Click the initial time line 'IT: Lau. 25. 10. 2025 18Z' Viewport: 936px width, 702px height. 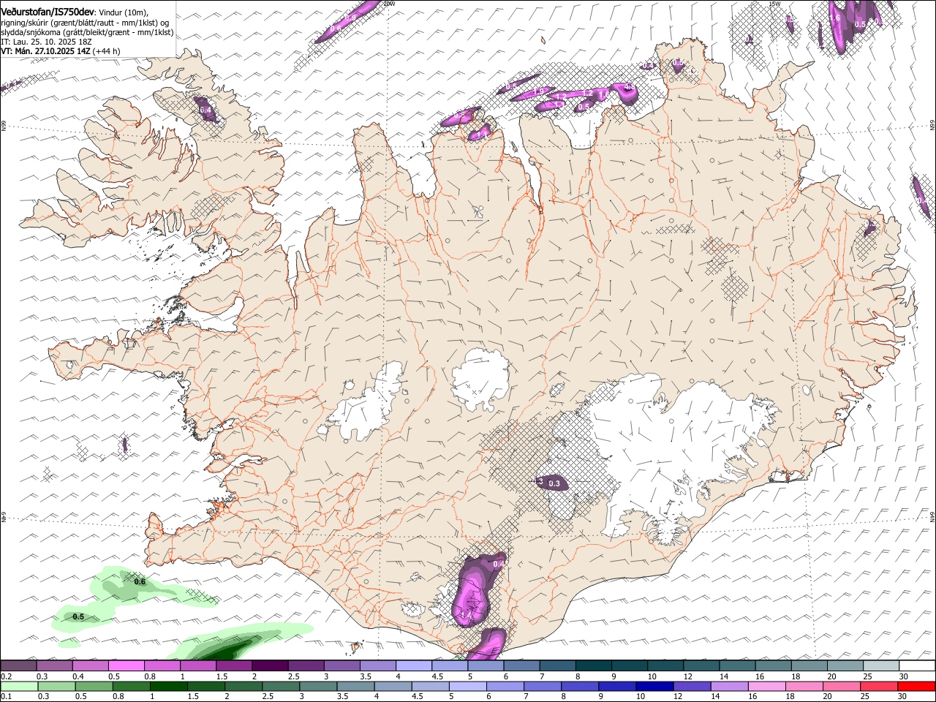(45, 42)
